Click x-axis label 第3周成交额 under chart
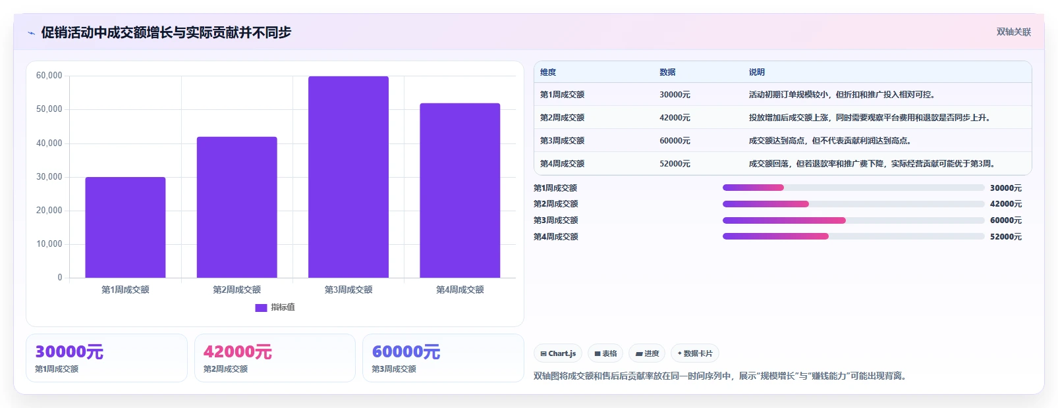 pos(348,290)
